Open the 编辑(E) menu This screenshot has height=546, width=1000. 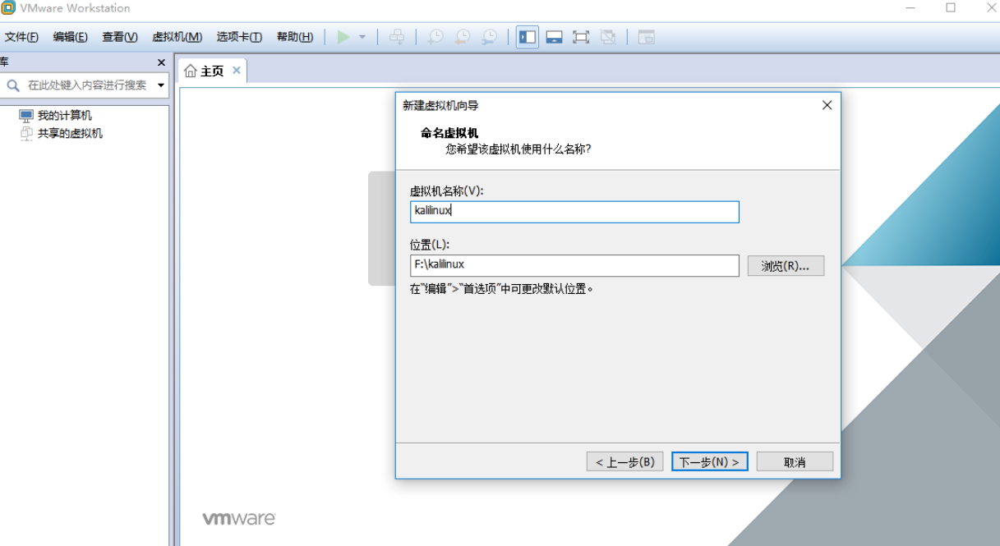[x=70, y=37]
